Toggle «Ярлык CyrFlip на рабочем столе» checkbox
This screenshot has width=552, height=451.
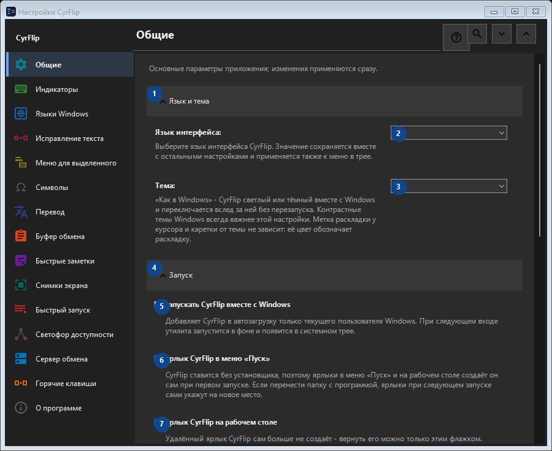click(x=158, y=423)
